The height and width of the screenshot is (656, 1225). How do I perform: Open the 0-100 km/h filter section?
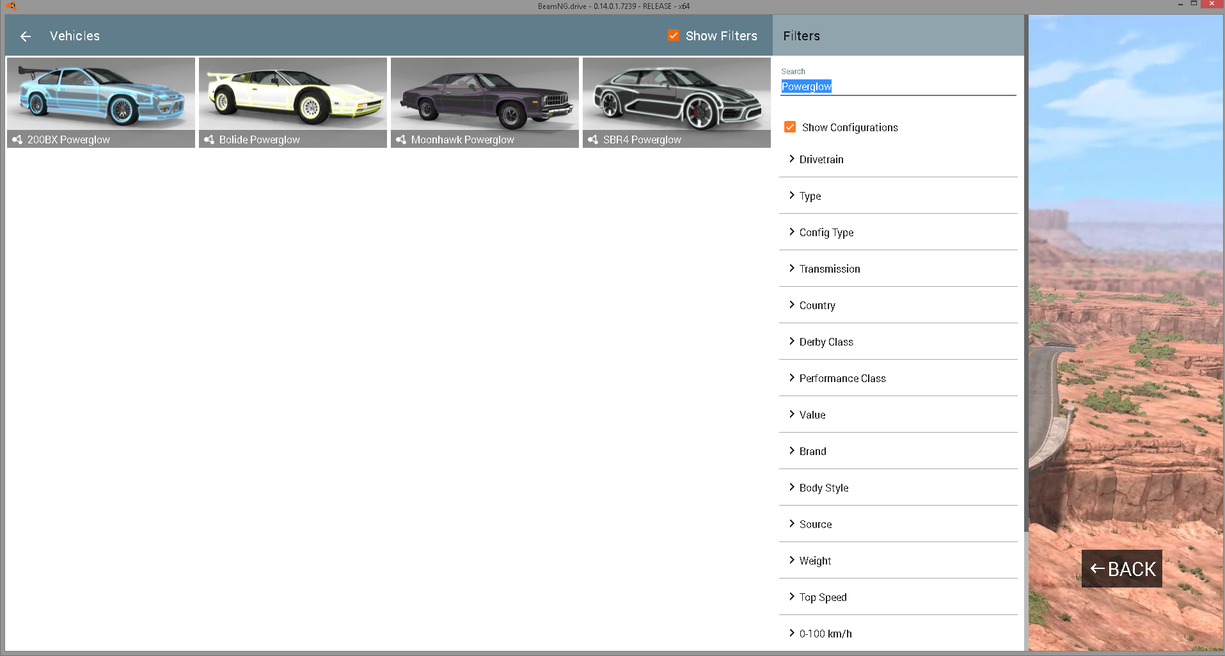(x=898, y=634)
